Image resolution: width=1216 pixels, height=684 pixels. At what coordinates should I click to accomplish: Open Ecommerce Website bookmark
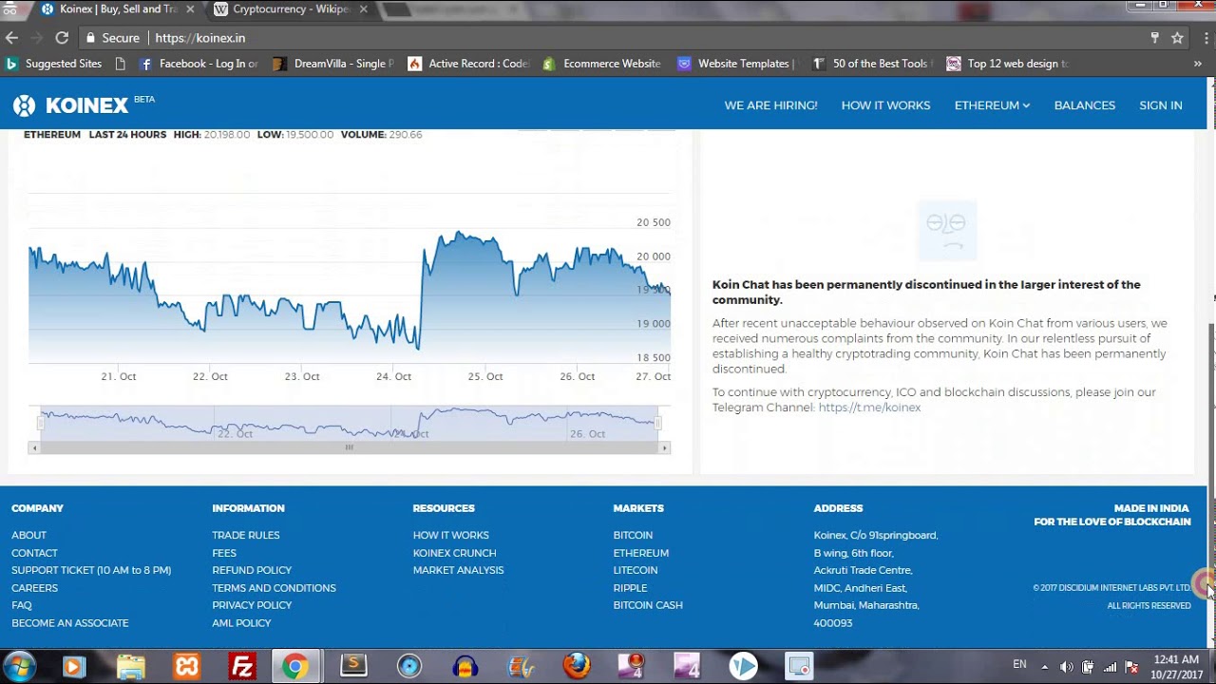pyautogui.click(x=602, y=64)
